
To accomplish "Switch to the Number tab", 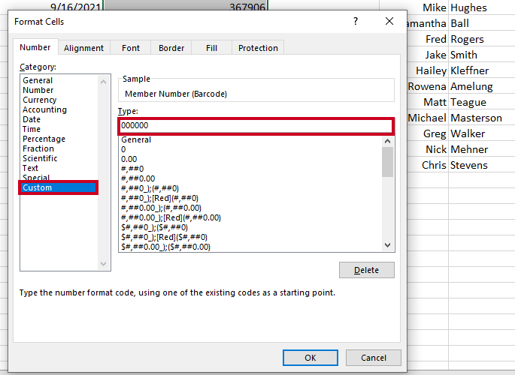I will coord(35,47).
